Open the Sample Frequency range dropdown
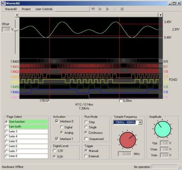The image size is (182, 170). [x=140, y=122]
